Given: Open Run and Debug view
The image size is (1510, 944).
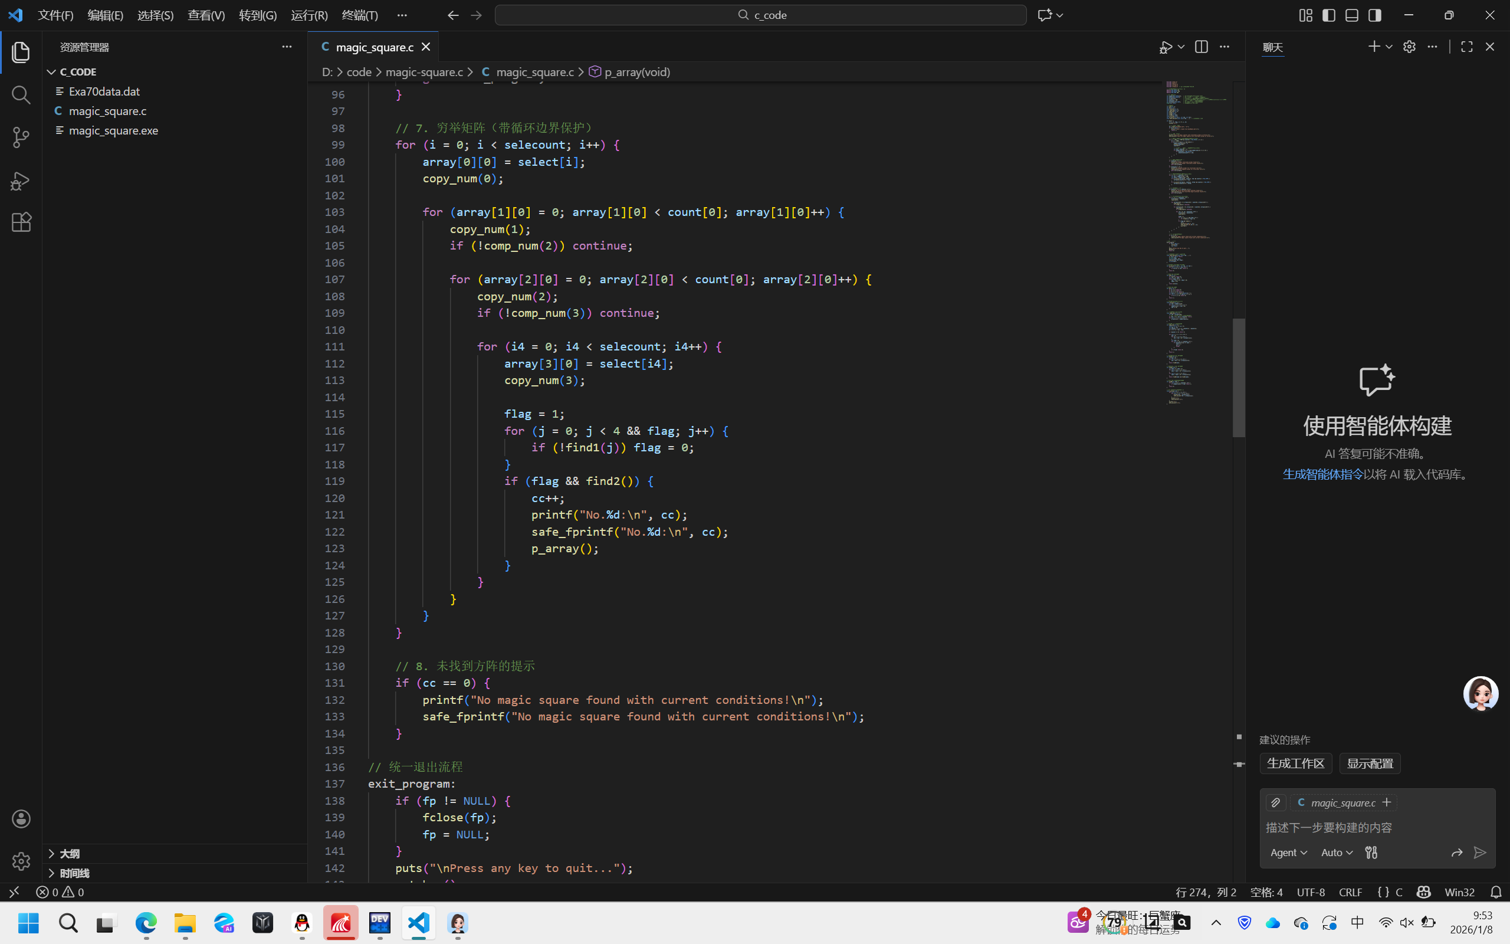Looking at the screenshot, I should [21, 181].
